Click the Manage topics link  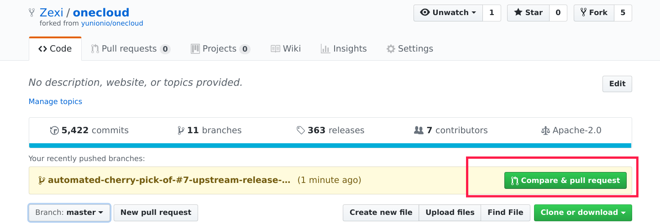55,101
